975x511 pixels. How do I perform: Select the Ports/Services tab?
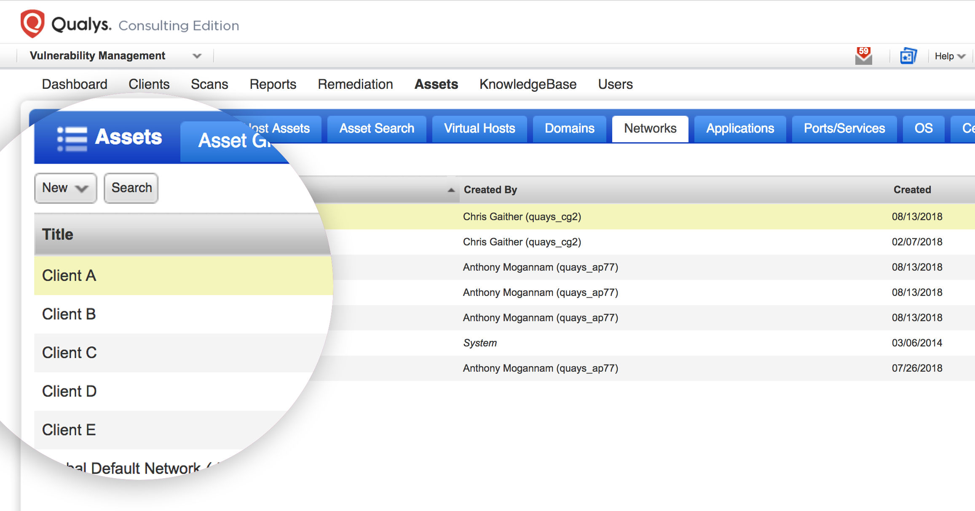pos(844,128)
